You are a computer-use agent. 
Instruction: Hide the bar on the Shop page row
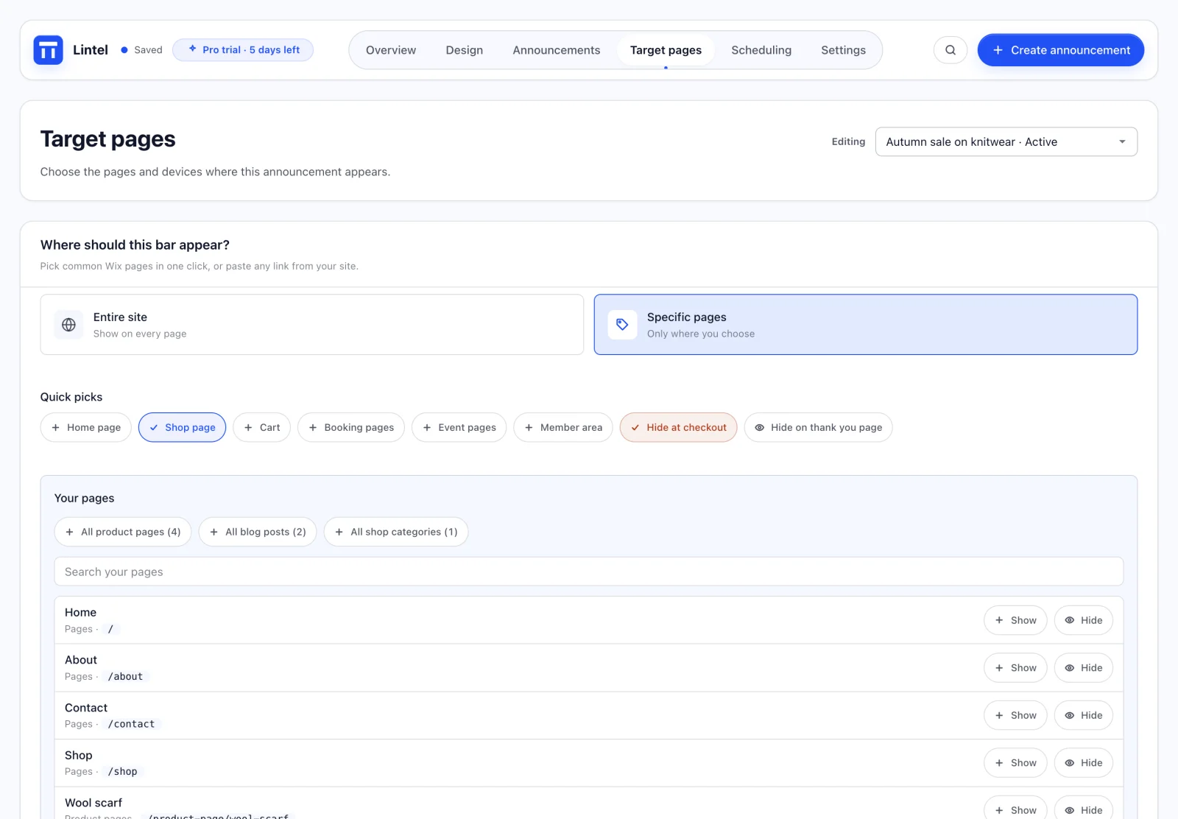[1084, 763]
